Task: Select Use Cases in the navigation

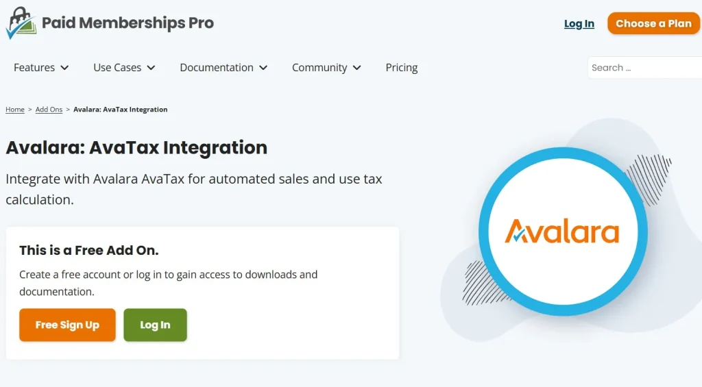Action: (117, 68)
